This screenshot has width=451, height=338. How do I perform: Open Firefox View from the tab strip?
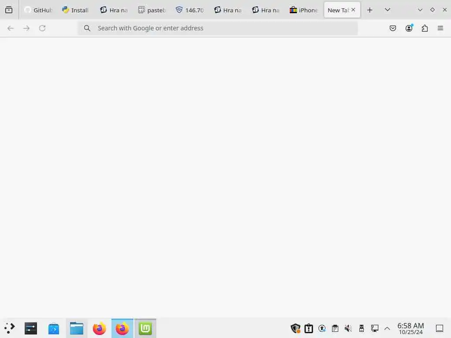tap(9, 10)
